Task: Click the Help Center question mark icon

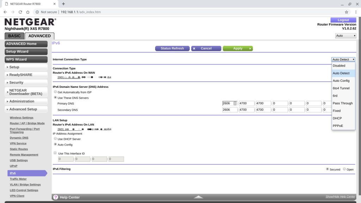Action: [x=55, y=197]
